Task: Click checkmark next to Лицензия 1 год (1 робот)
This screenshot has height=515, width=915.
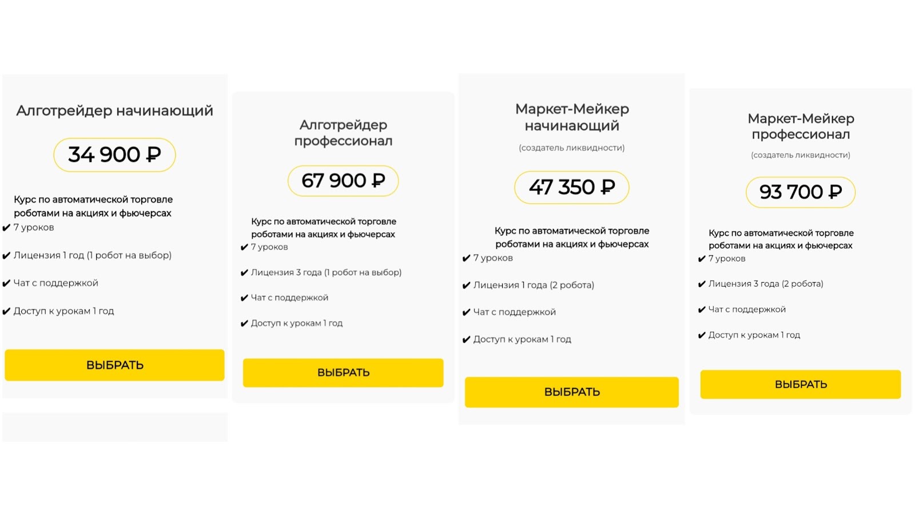Action: click(x=6, y=256)
